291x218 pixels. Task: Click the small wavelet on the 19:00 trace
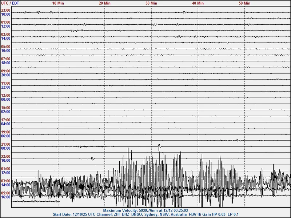pos(238,140)
